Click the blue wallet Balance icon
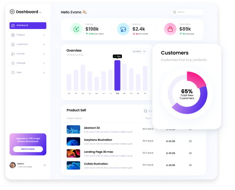235x190 pixels. pos(123,29)
